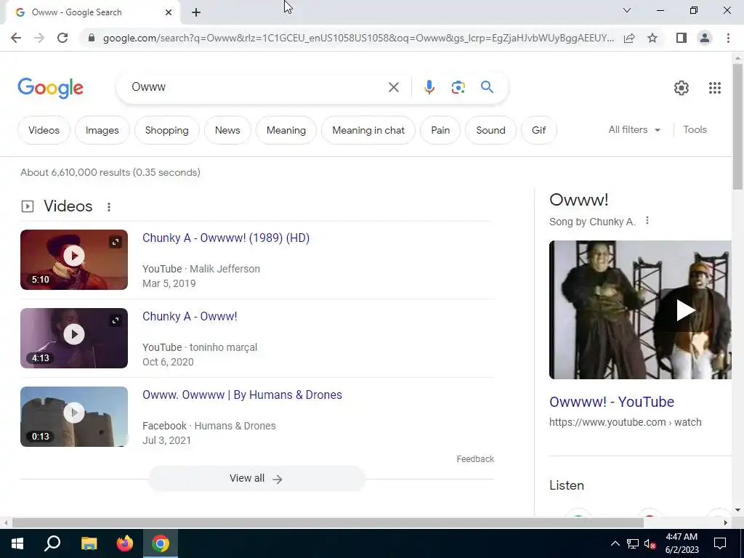Select the Gif filter chip
Image resolution: width=744 pixels, height=558 pixels.
538,130
